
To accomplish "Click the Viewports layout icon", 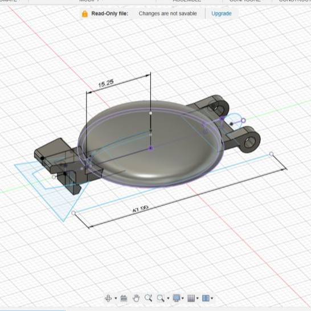I will click(x=206, y=298).
